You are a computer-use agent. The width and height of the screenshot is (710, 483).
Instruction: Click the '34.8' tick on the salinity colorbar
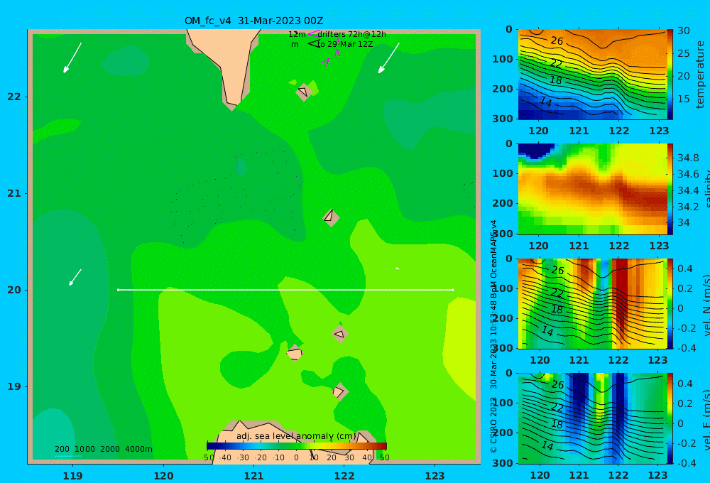[x=688, y=158]
